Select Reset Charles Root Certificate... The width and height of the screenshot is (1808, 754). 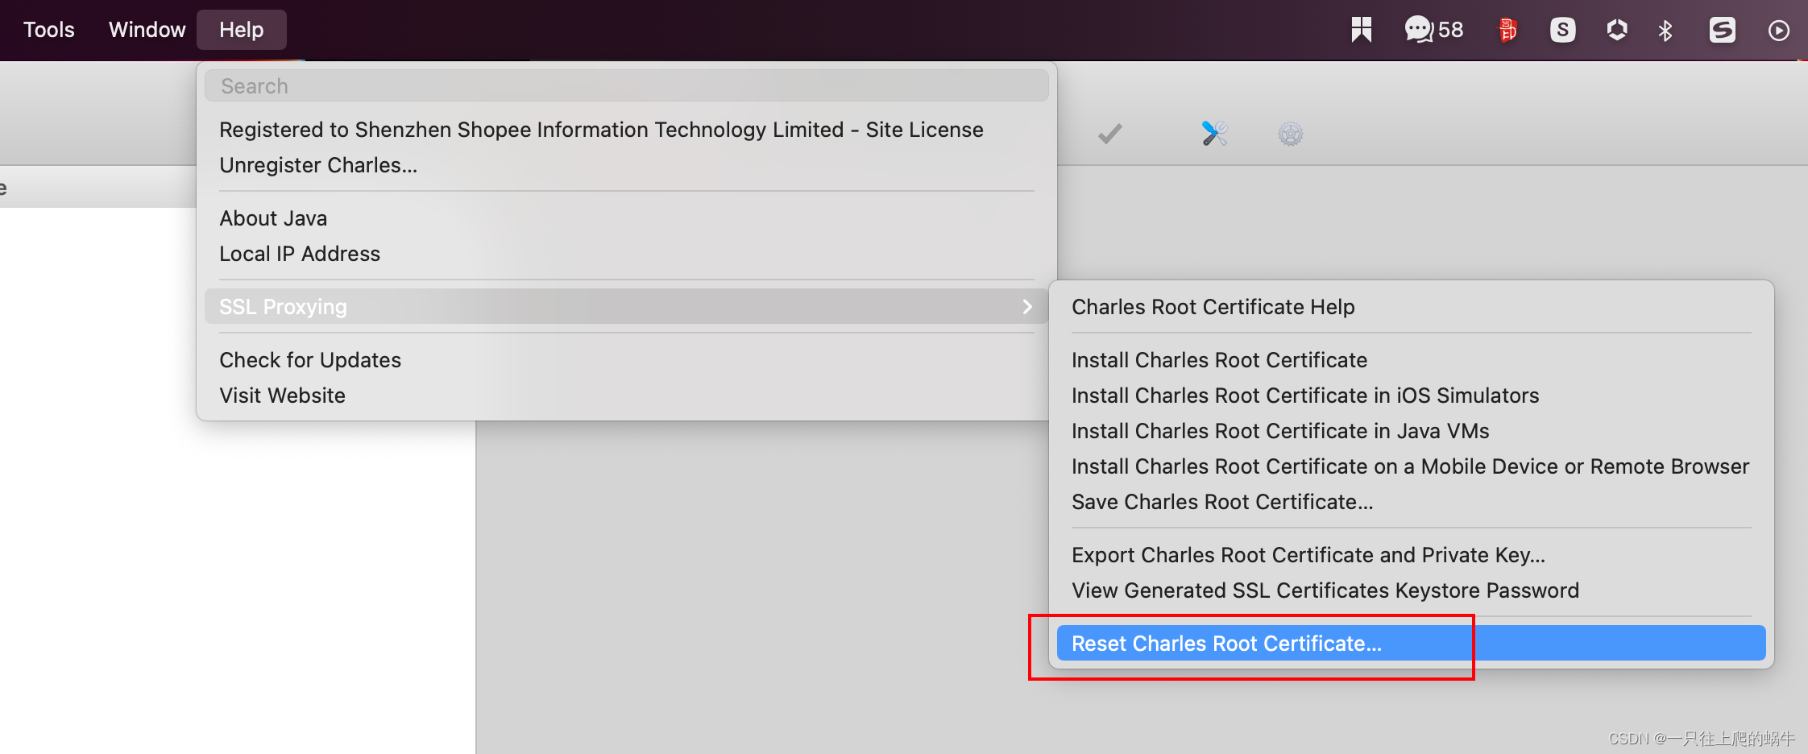point(1412,644)
